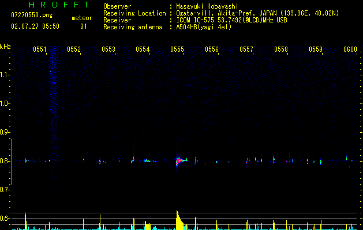Screen dimensions: 363x230
Task: Click the 0551 time marker
Action: pyautogui.click(x=40, y=49)
